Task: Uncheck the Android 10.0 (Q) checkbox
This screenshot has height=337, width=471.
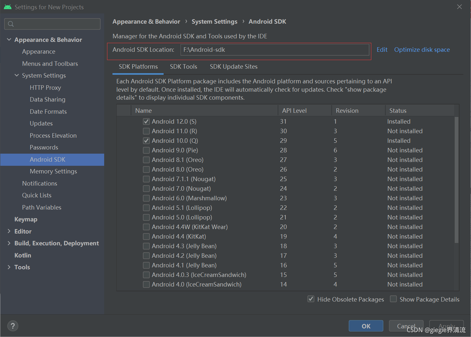Action: tap(146, 141)
